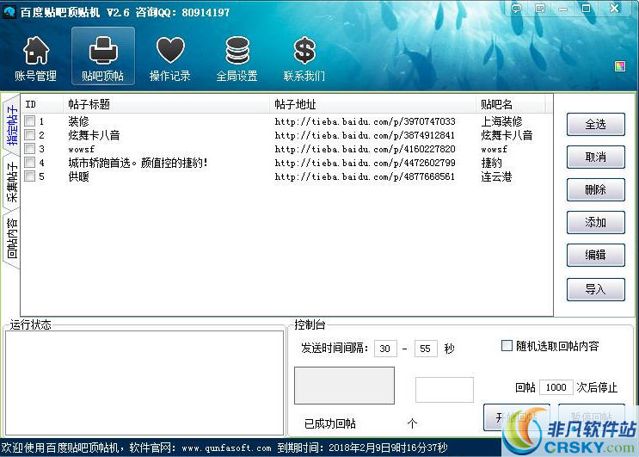Viewport: 639px width, 457px height.
Task: Check the box for row 5 供暖
Action: (x=30, y=176)
